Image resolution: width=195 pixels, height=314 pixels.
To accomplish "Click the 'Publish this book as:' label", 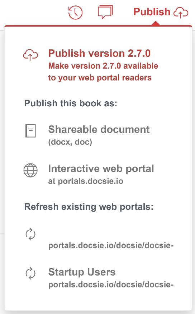I will (71, 103).
